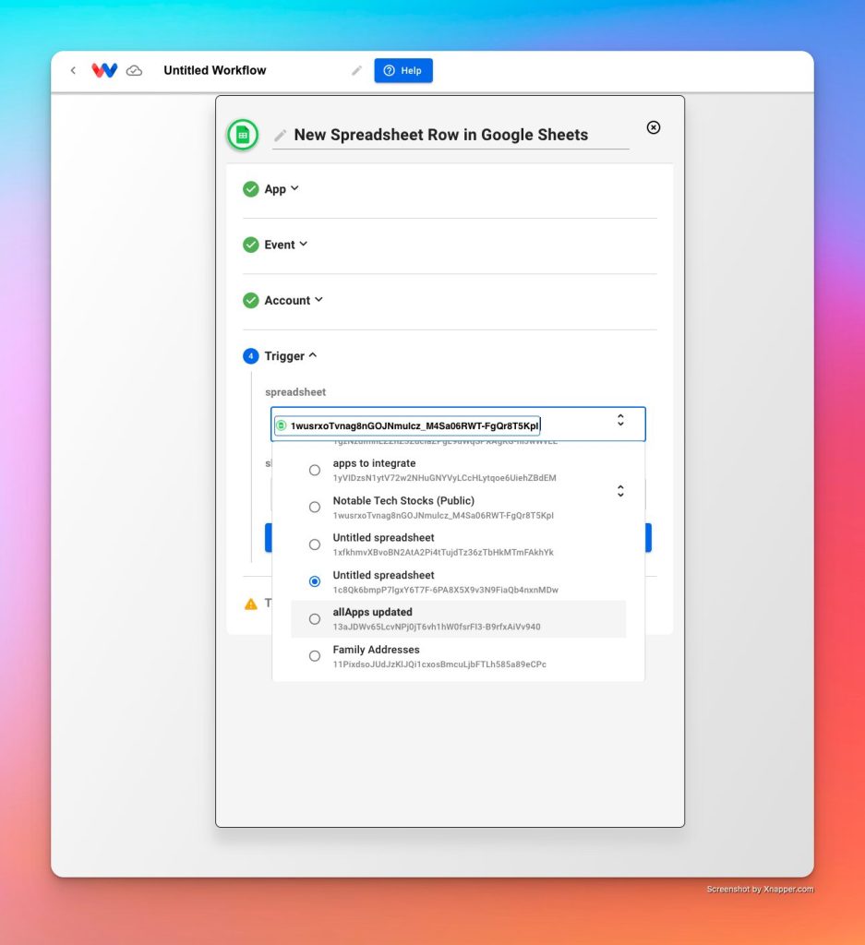Click the red and blue W logo
The height and width of the screenshot is (945, 865).
(104, 70)
